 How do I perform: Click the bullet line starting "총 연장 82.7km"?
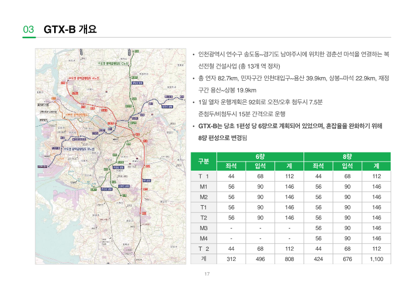[294, 78]
